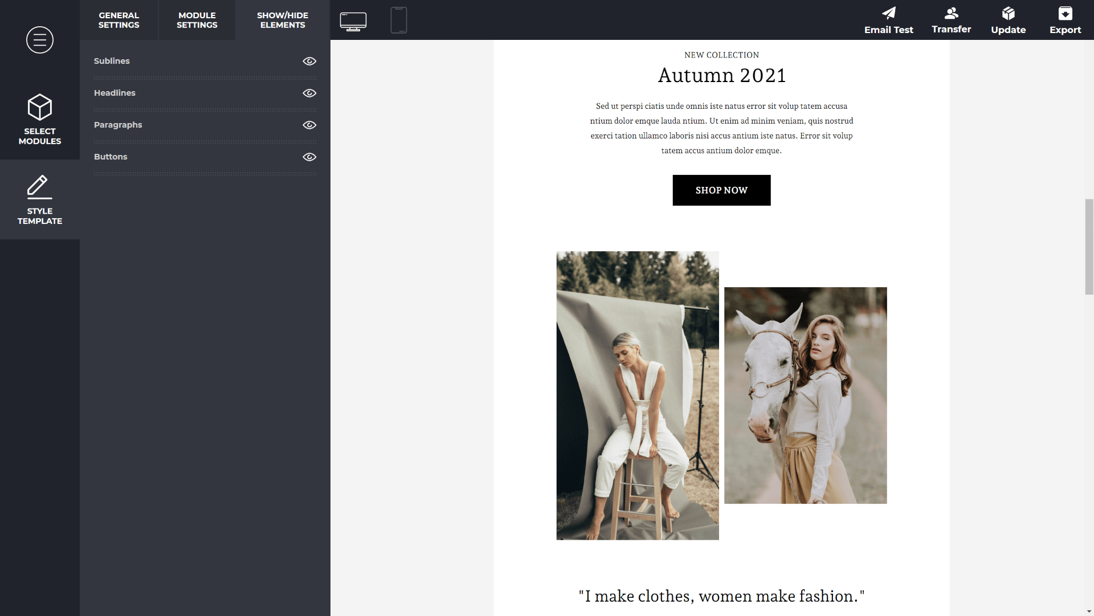The width and height of the screenshot is (1094, 616).
Task: Open the Select Modules panel
Action: point(39,118)
